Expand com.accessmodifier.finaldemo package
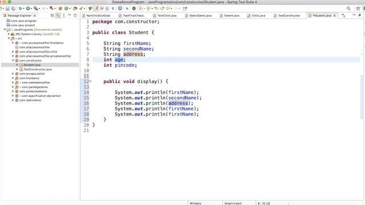The width and height of the screenshot is (365, 205). [13, 43]
